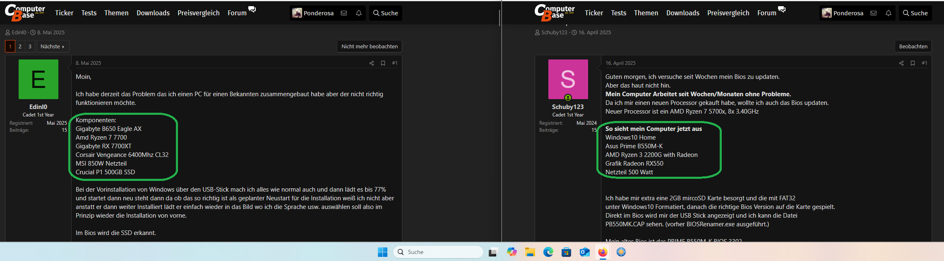Screen dimensions: 944x261
Task: Share Schuby123's post via share icon
Action: click(901, 63)
